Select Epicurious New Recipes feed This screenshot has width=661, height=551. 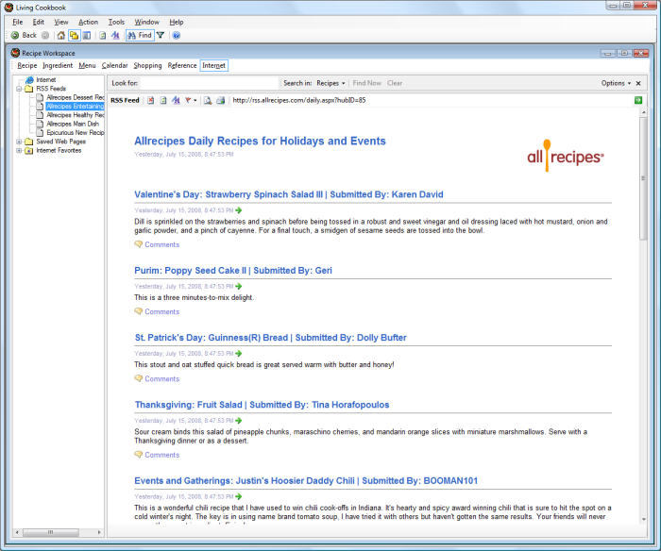pos(75,133)
